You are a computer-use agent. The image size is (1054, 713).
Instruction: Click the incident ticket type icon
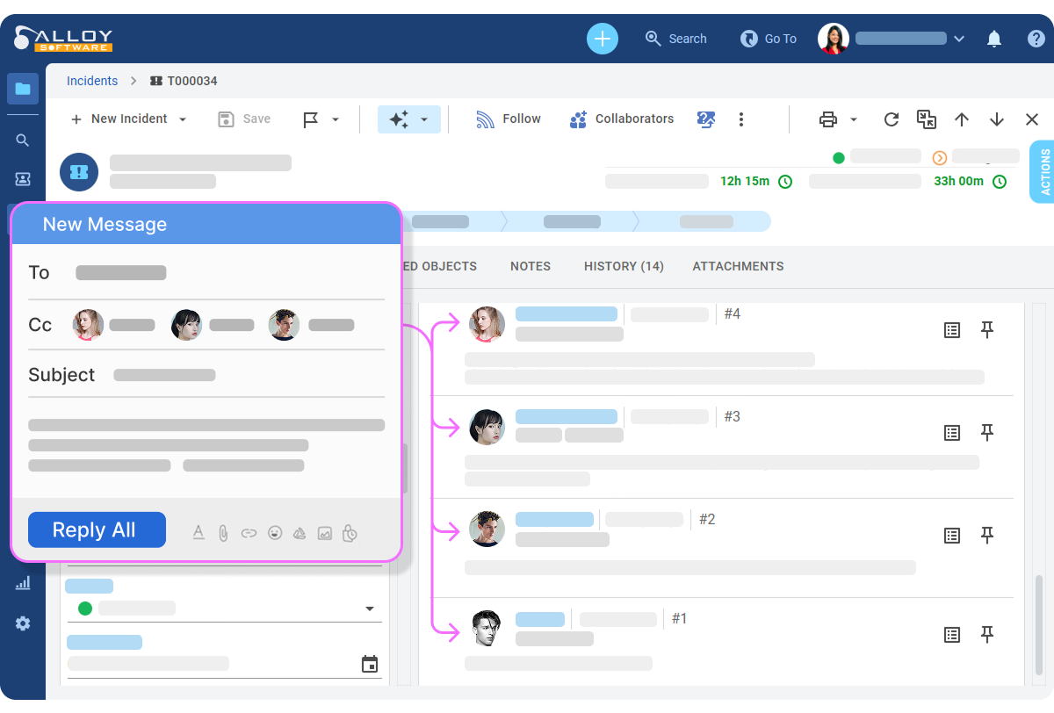[x=79, y=172]
